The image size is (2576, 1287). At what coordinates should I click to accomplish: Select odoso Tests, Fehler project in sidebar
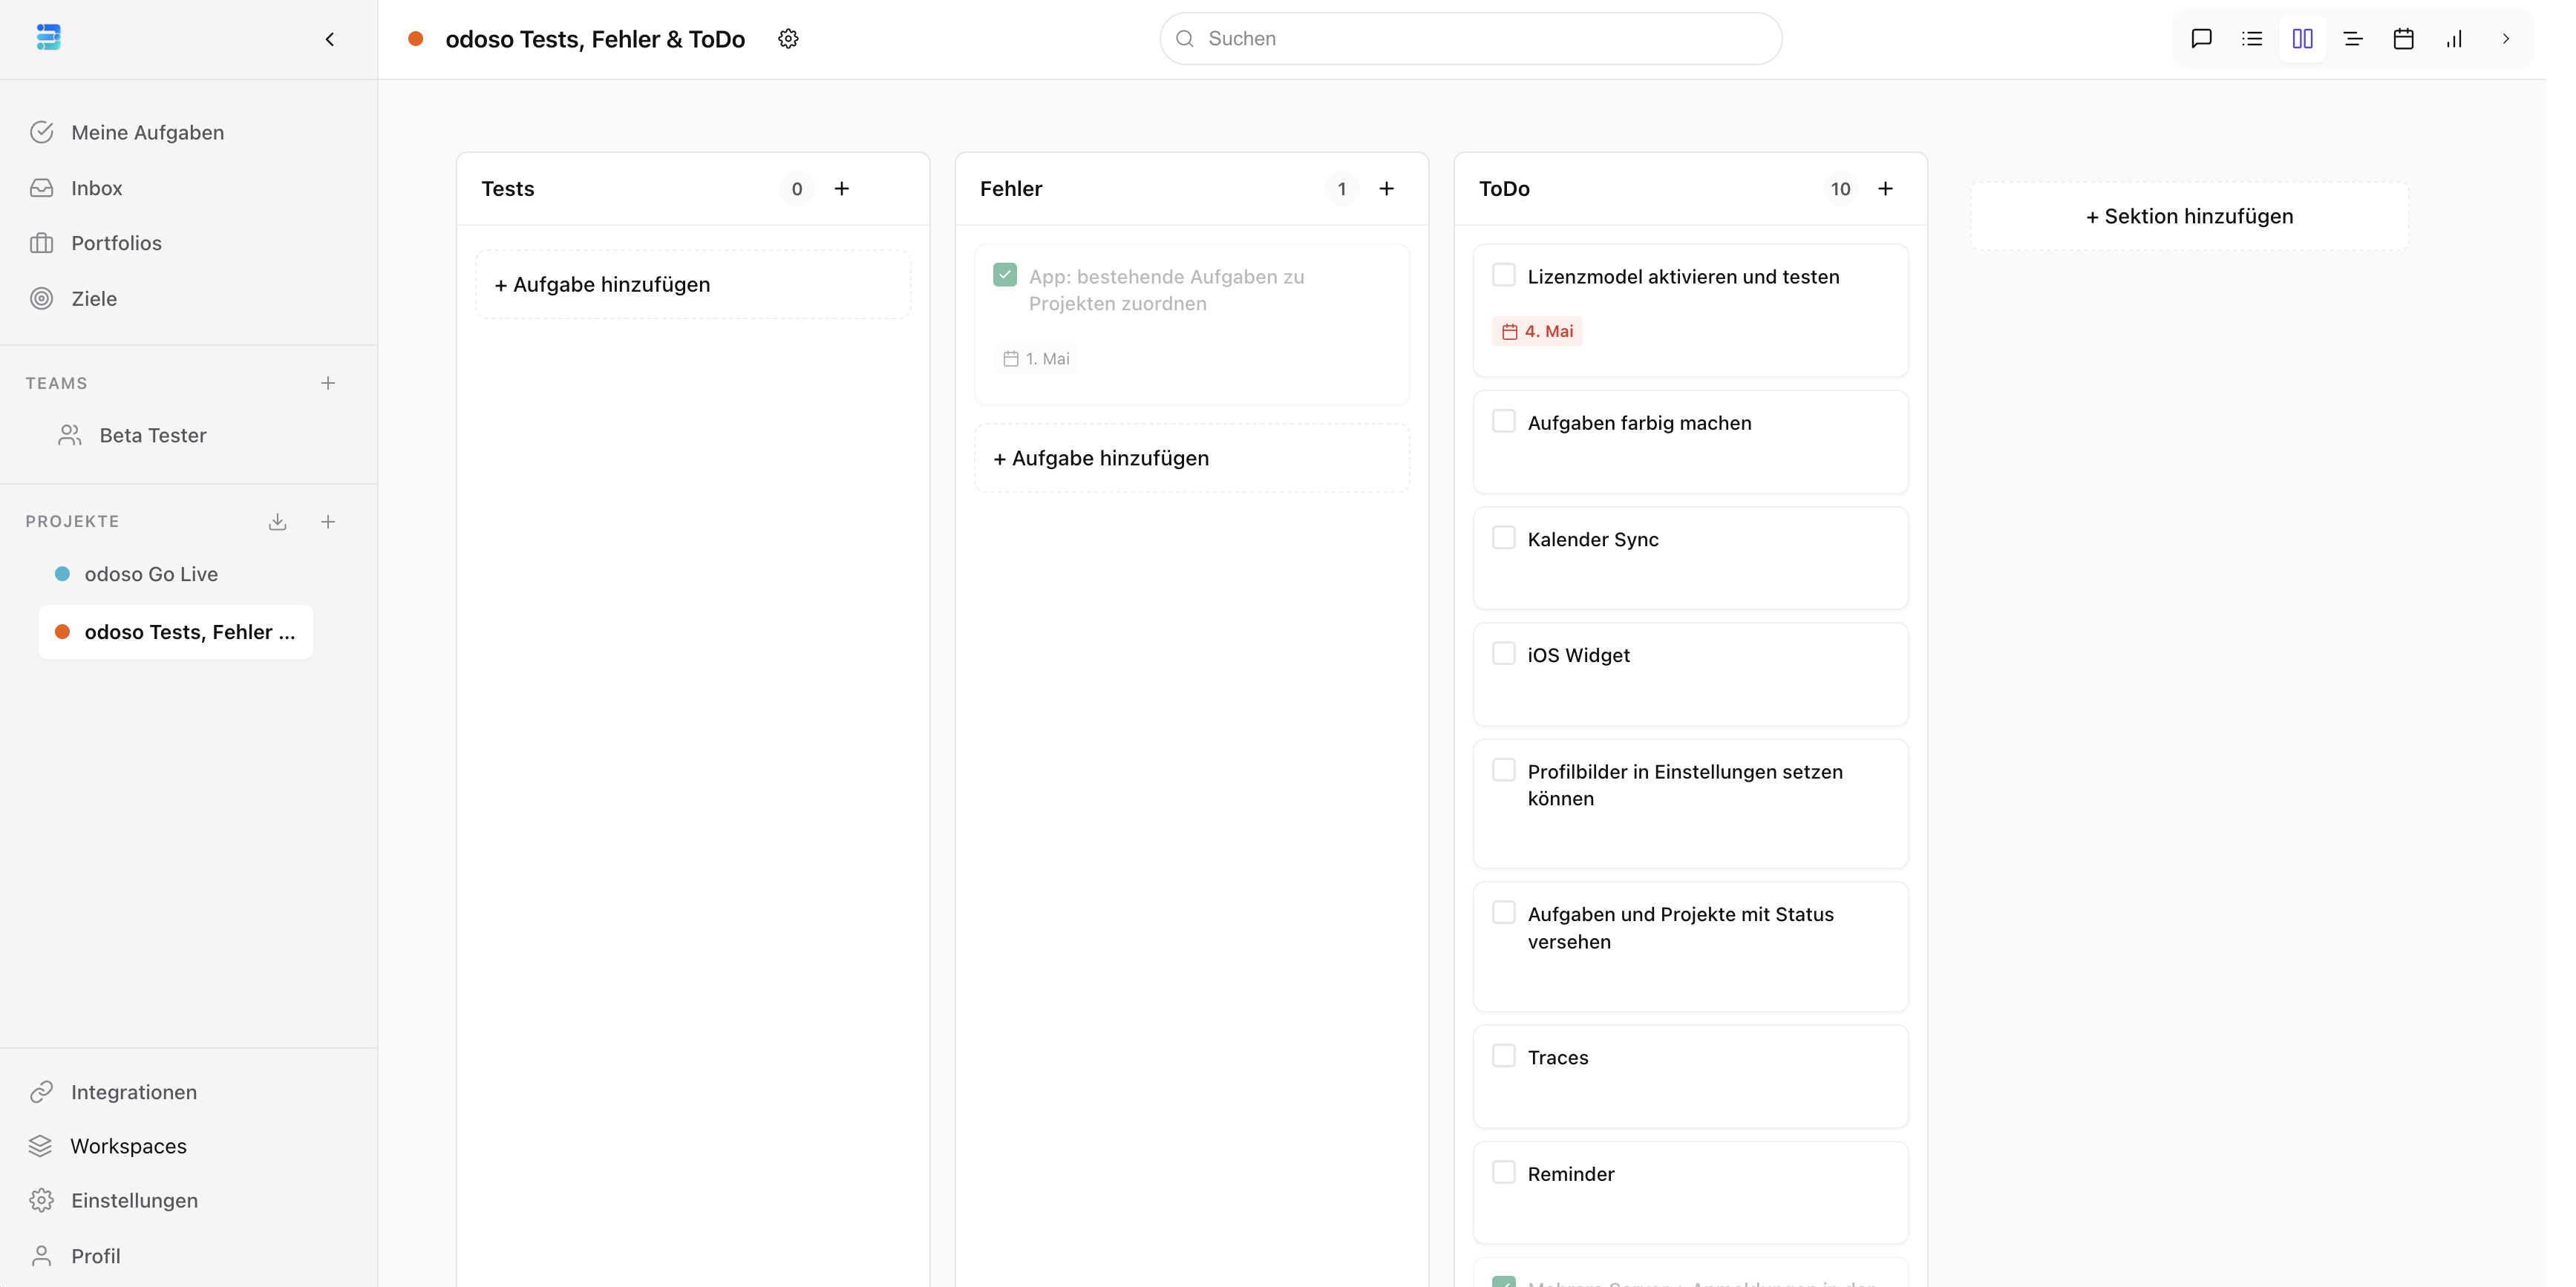(176, 632)
